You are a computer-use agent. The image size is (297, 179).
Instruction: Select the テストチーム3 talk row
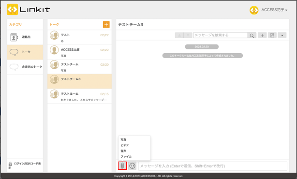click(x=79, y=81)
